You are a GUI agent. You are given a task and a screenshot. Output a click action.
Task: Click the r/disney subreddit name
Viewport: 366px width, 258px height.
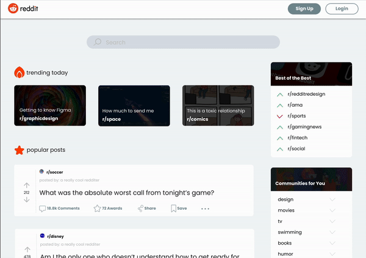(x=56, y=236)
